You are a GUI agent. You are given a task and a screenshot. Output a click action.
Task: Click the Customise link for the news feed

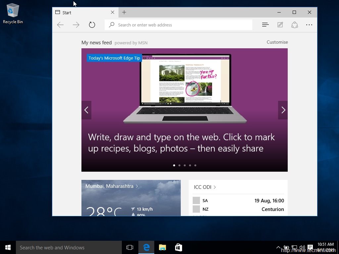[x=277, y=42]
